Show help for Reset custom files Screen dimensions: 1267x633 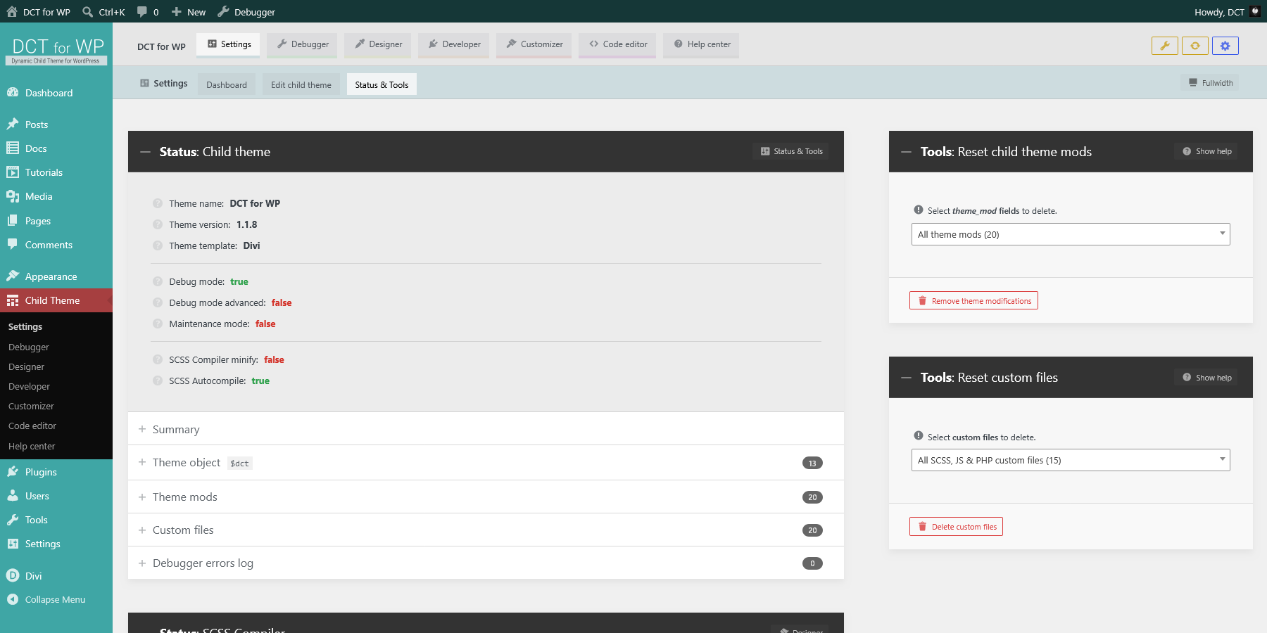point(1206,378)
